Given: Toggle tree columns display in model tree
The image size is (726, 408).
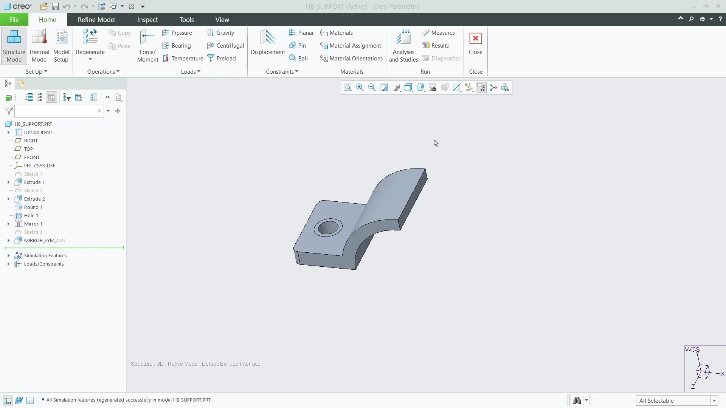Looking at the screenshot, I should pyautogui.click(x=51, y=97).
